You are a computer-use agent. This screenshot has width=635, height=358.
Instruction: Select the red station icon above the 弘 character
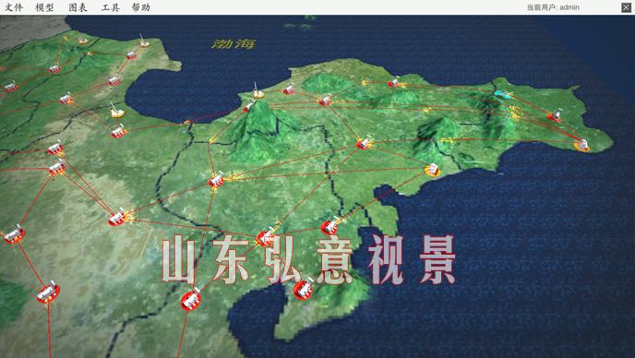(x=266, y=237)
